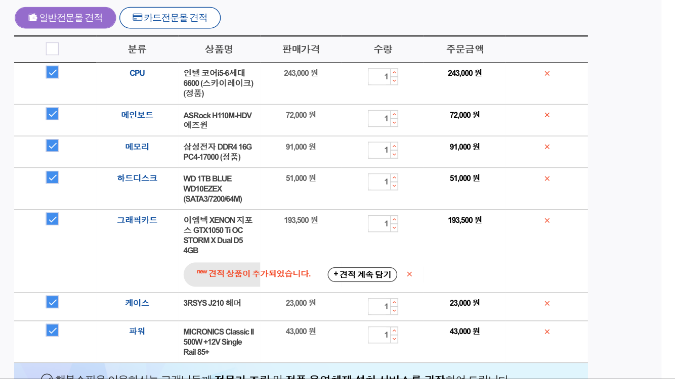This screenshot has height=379, width=675.
Task: Remove the CPU item with red X
Action: click(547, 73)
